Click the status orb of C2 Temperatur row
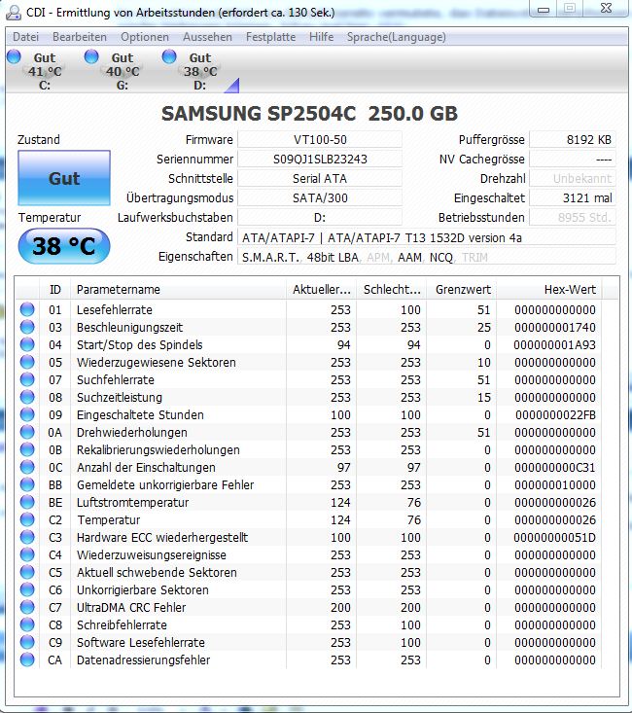Image resolution: width=632 pixels, height=713 pixels. [27, 519]
